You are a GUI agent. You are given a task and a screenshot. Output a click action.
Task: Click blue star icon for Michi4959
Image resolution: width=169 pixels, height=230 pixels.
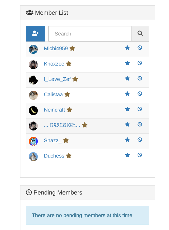point(127,48)
